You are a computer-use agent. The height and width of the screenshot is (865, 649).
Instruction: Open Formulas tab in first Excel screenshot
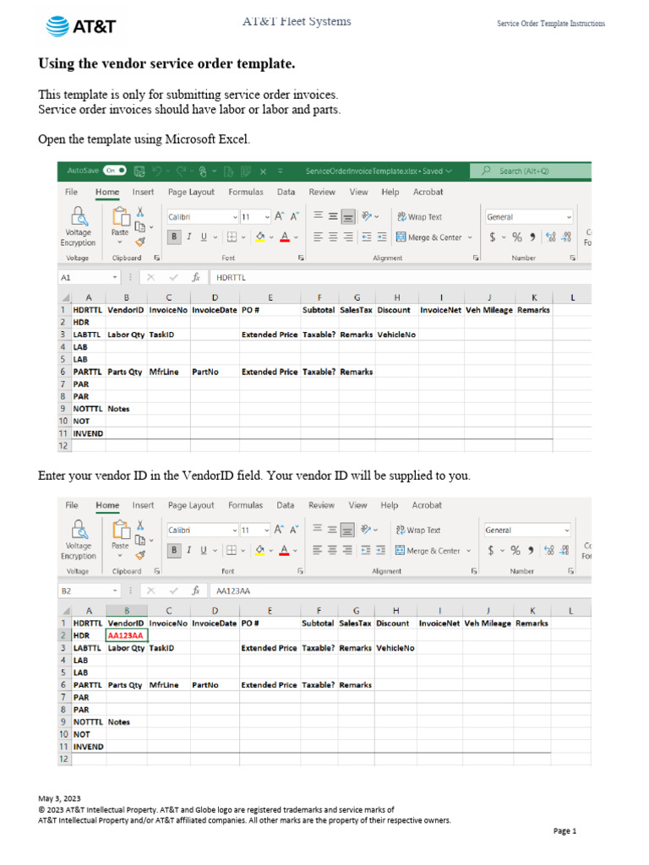[x=246, y=192]
